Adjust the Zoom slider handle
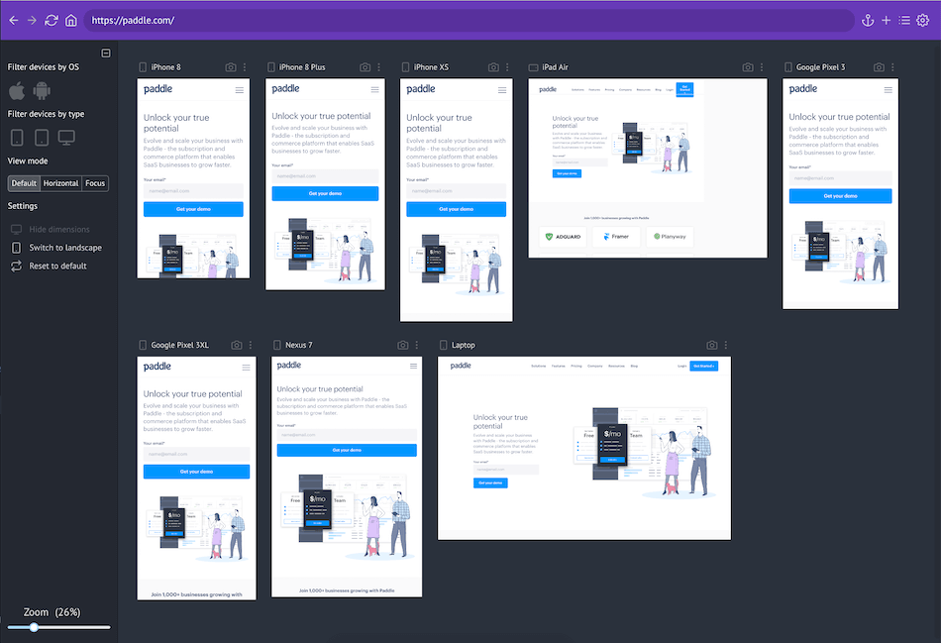This screenshot has width=941, height=643. pyautogui.click(x=35, y=627)
